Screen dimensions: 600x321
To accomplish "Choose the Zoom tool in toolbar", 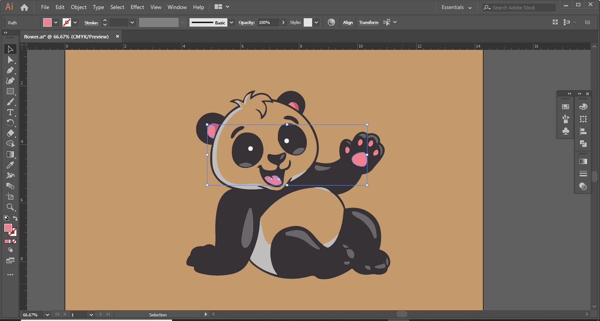I will 10,207.
